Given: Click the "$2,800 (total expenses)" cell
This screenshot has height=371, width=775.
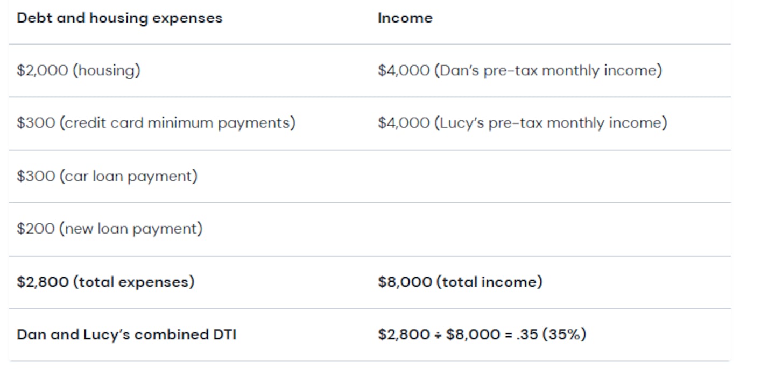Looking at the screenshot, I should [x=105, y=282].
